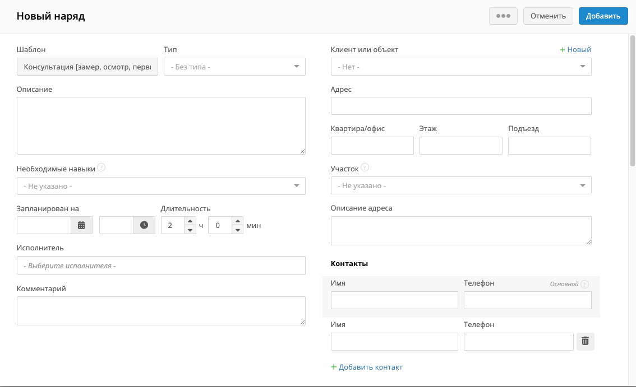This screenshot has width=636, height=387.
Task: Focus the minutes duration field
Action: tap(220, 225)
